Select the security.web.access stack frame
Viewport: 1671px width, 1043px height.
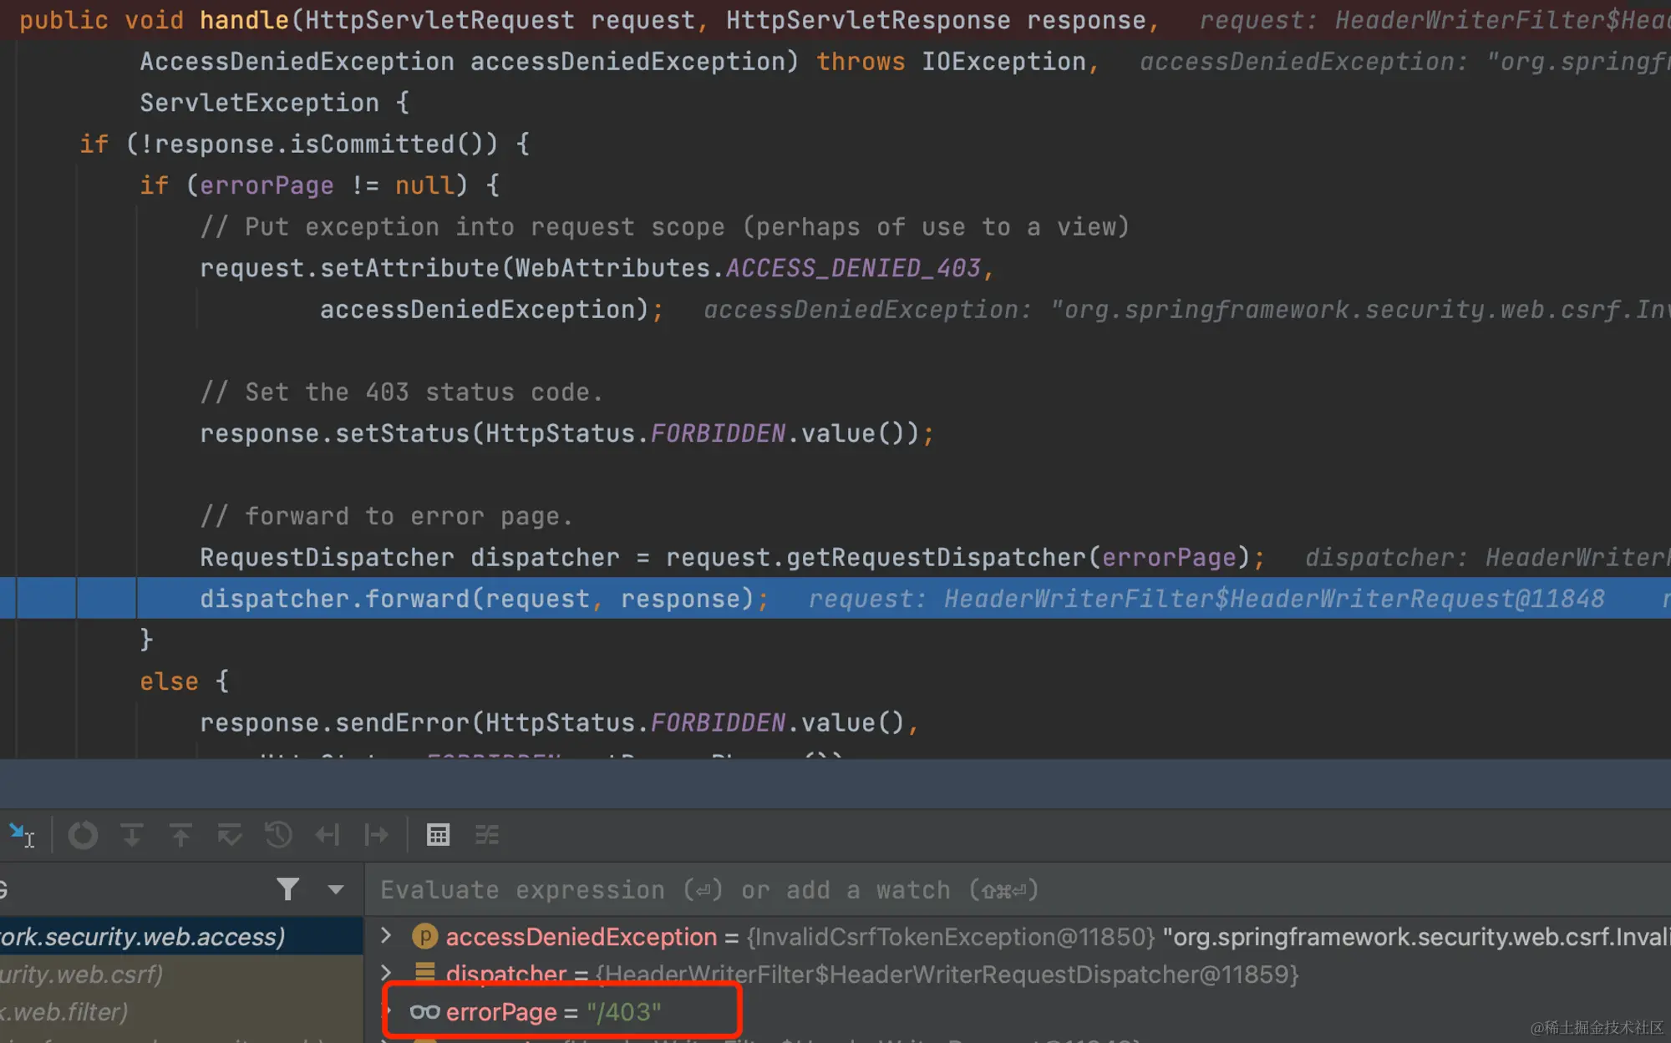pos(142,937)
